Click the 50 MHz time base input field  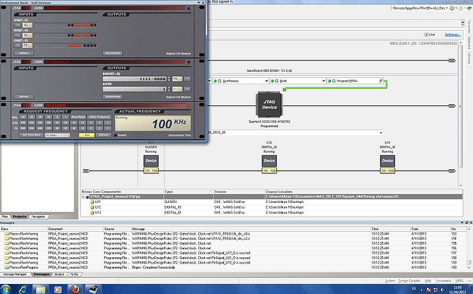click(x=57, y=134)
